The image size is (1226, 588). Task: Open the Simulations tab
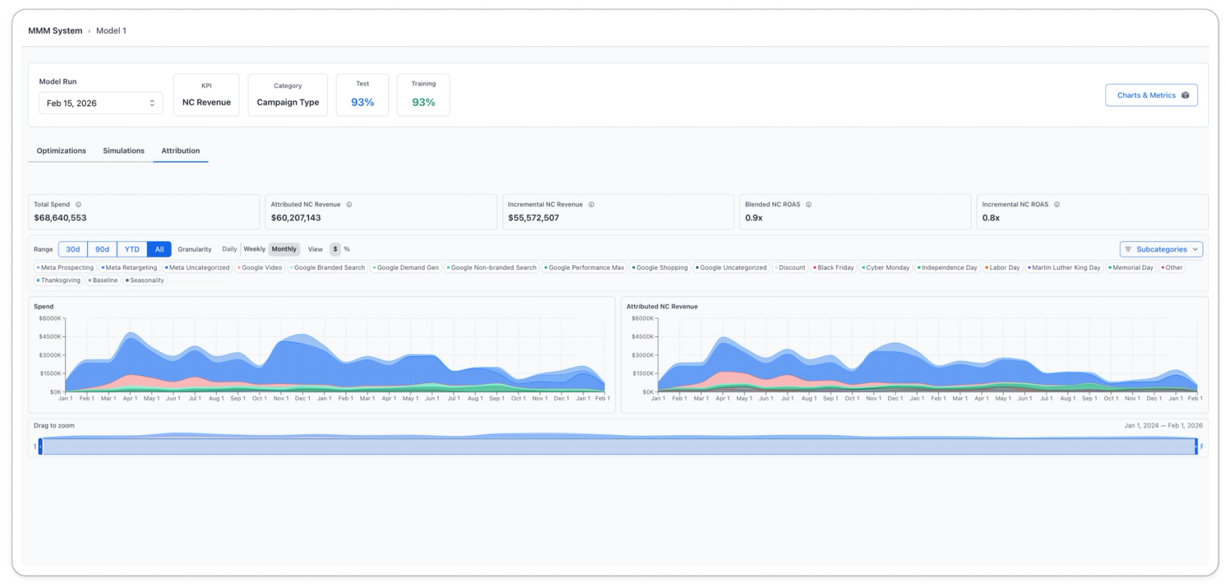124,151
